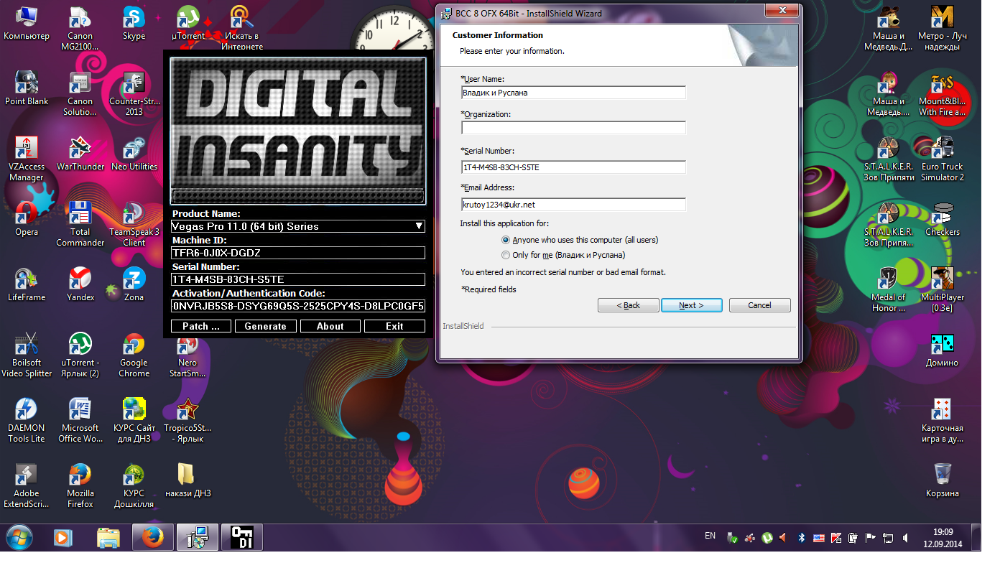Open the taskbar clock showing 19:09
Image resolution: width=1000 pixels, height=563 pixels.
[x=943, y=537]
